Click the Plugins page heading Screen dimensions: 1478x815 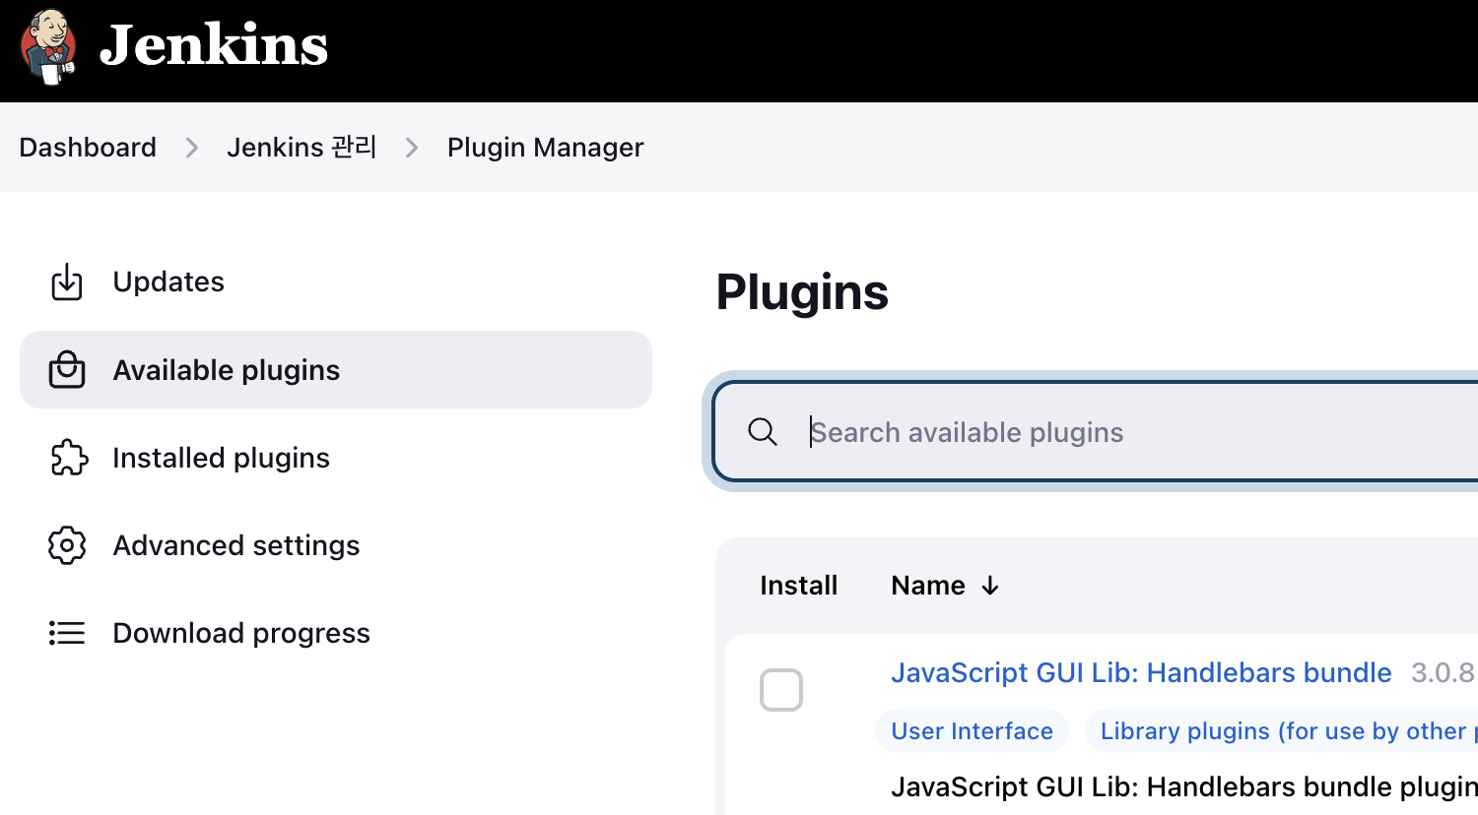point(802,292)
